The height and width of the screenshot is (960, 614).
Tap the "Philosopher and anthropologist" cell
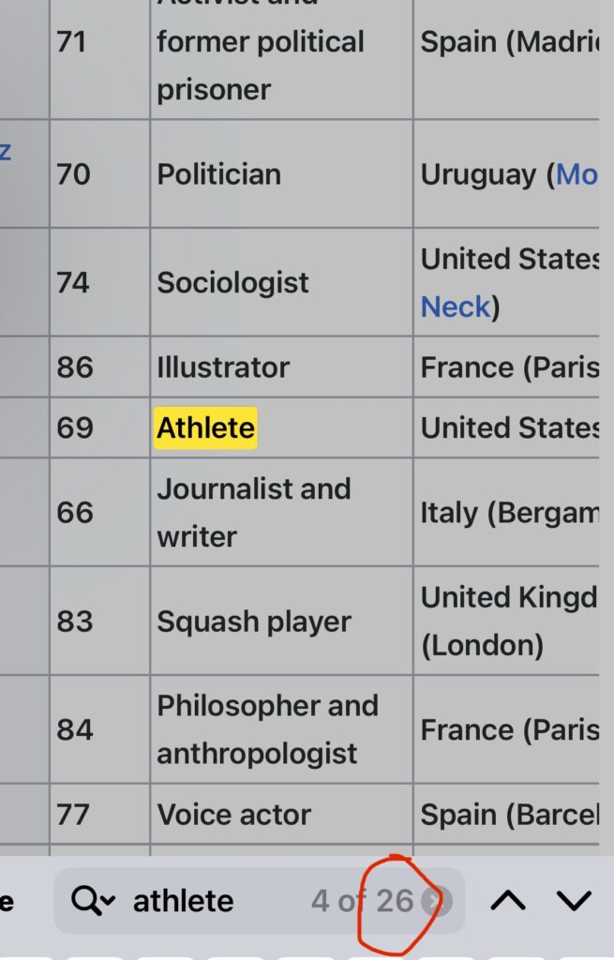click(x=267, y=729)
